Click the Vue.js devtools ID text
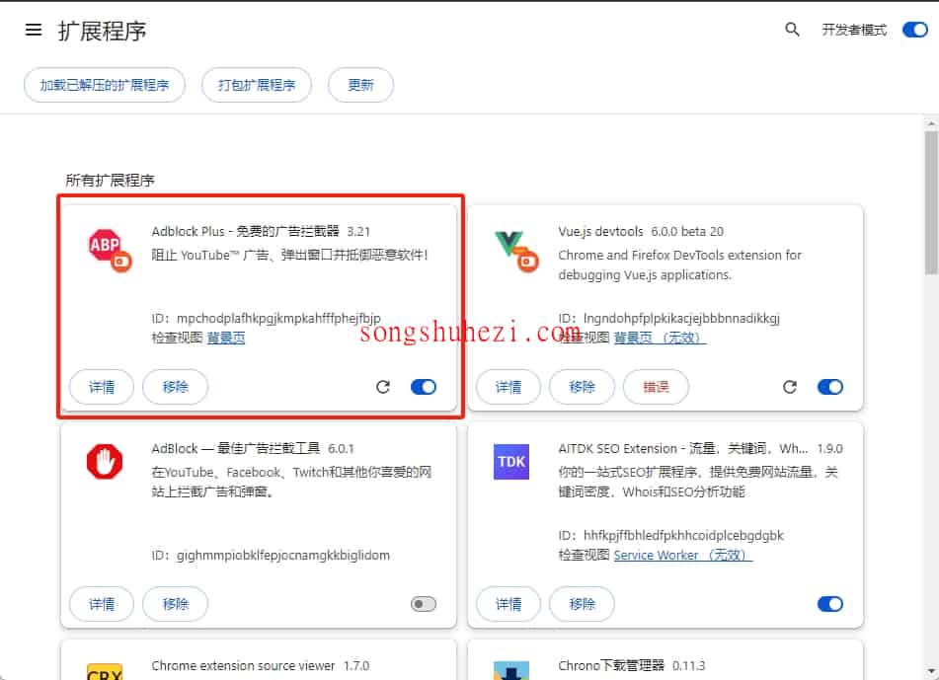 [668, 318]
